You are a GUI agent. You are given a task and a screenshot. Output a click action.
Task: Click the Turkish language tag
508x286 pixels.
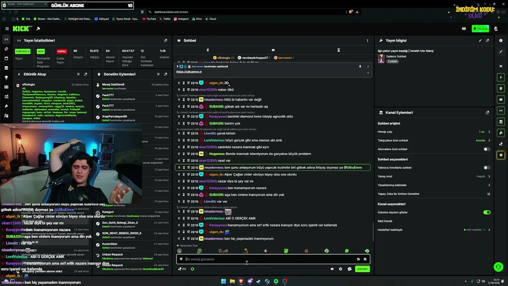393,62
